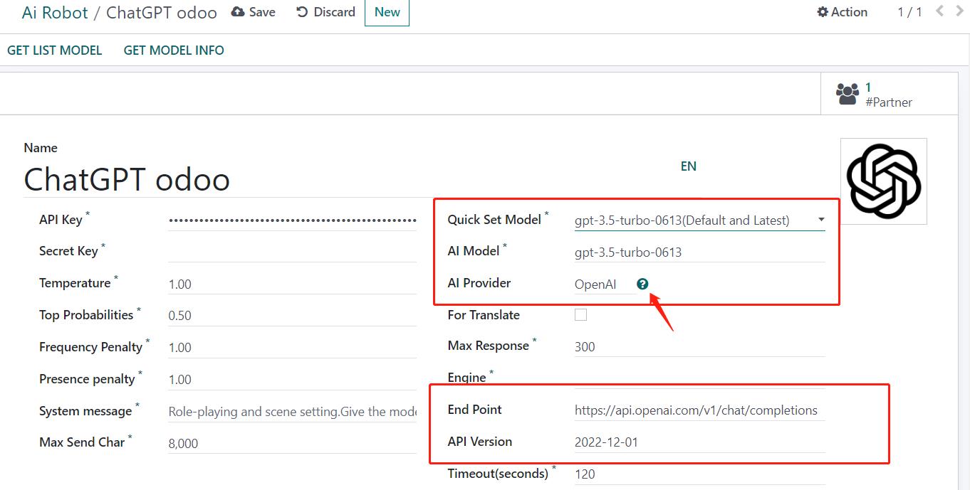Click the Discard undo icon
The width and height of the screenshot is (970, 490).
point(302,12)
